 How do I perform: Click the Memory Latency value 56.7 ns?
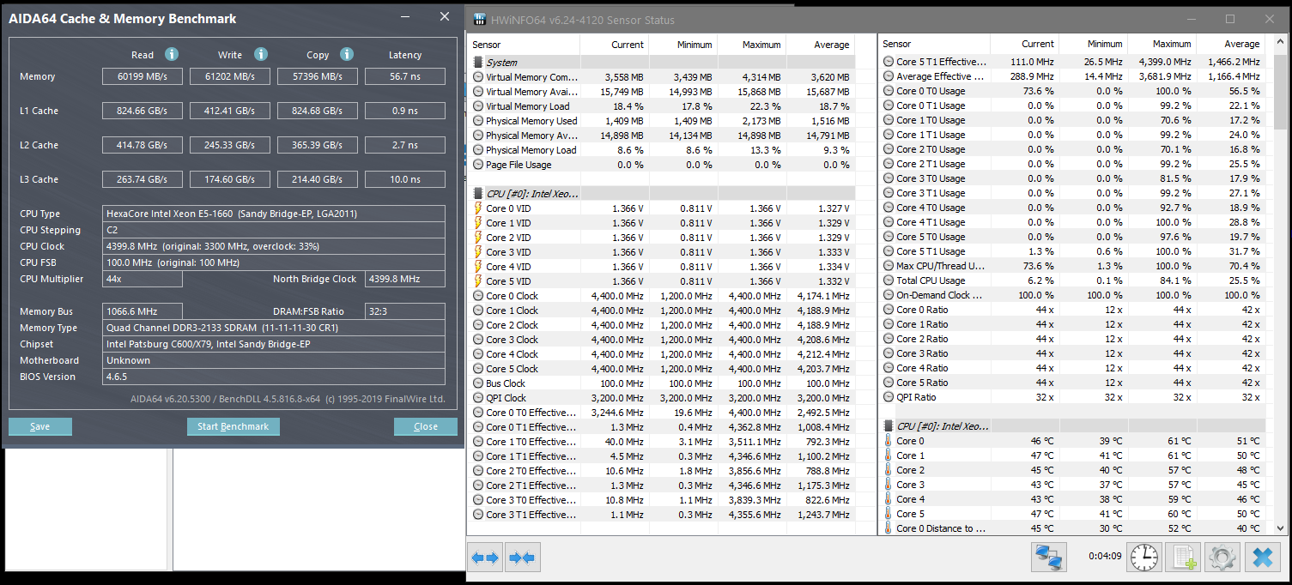(405, 76)
